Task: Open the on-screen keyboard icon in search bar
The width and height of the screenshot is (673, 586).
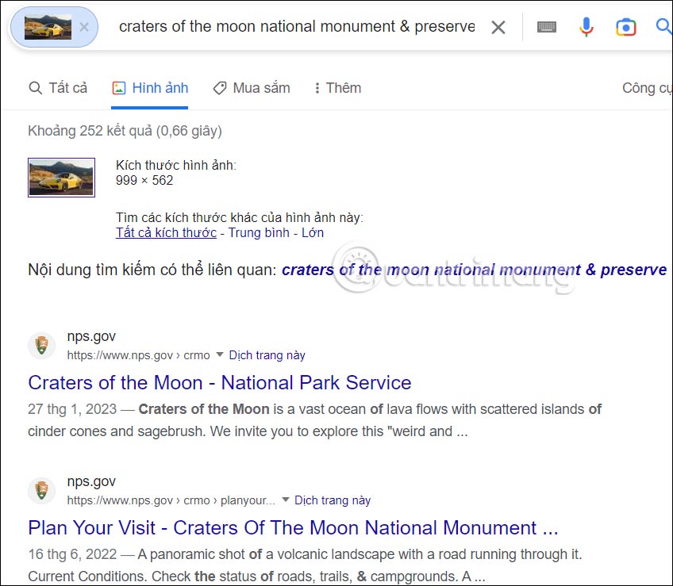Action: pyautogui.click(x=547, y=26)
